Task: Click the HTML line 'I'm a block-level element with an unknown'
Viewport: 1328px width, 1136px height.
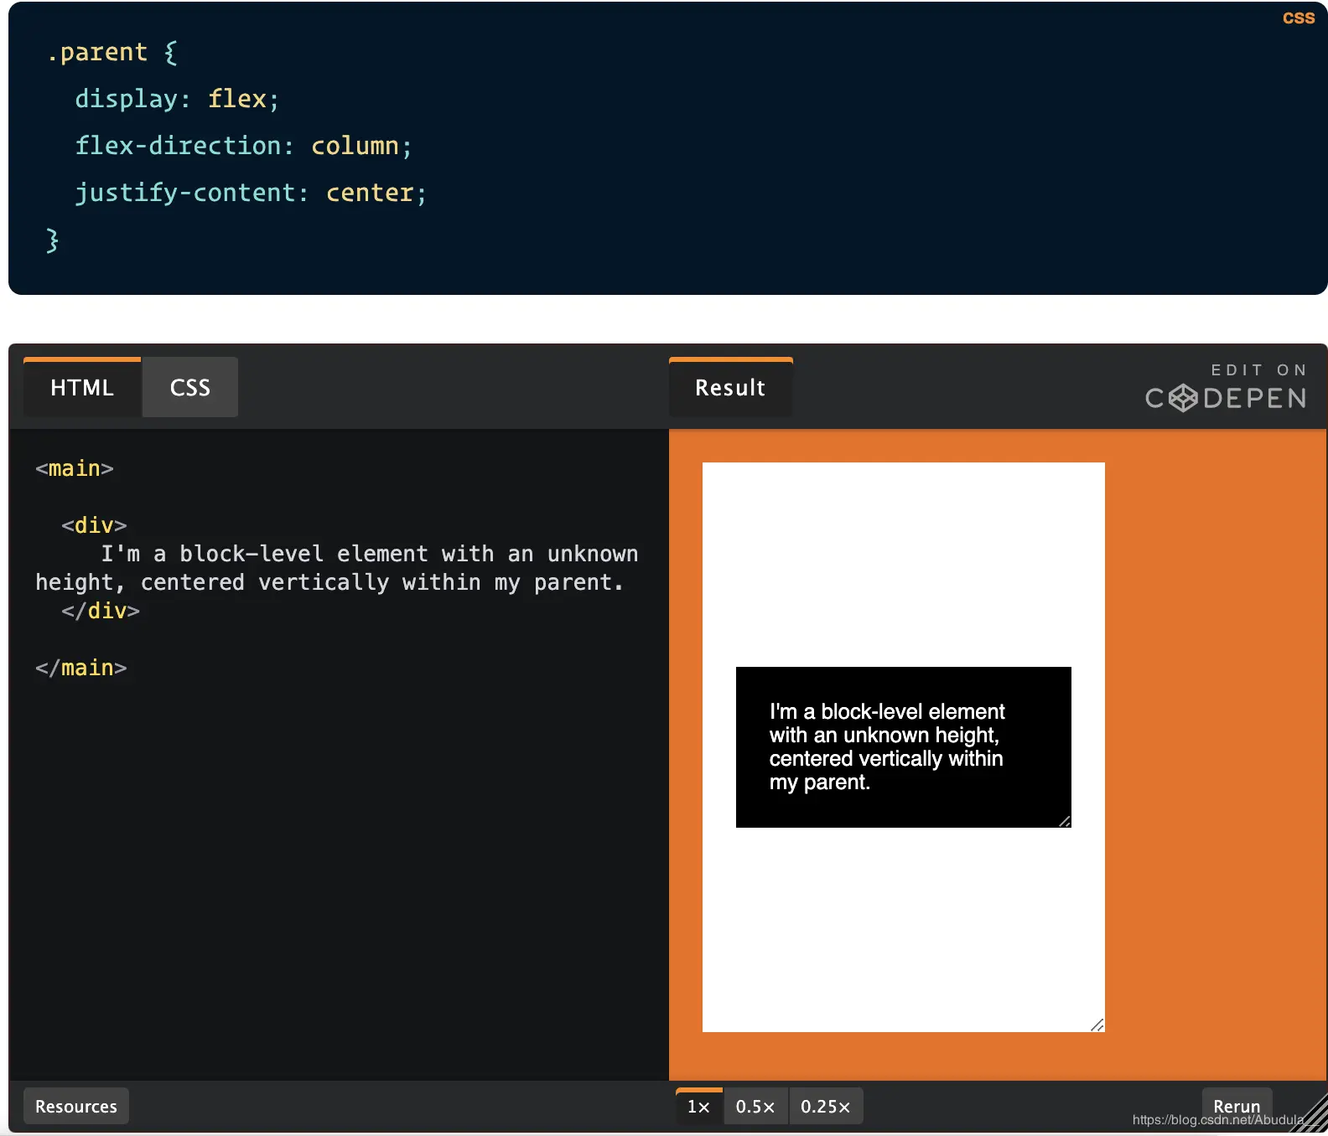Action: 370,554
